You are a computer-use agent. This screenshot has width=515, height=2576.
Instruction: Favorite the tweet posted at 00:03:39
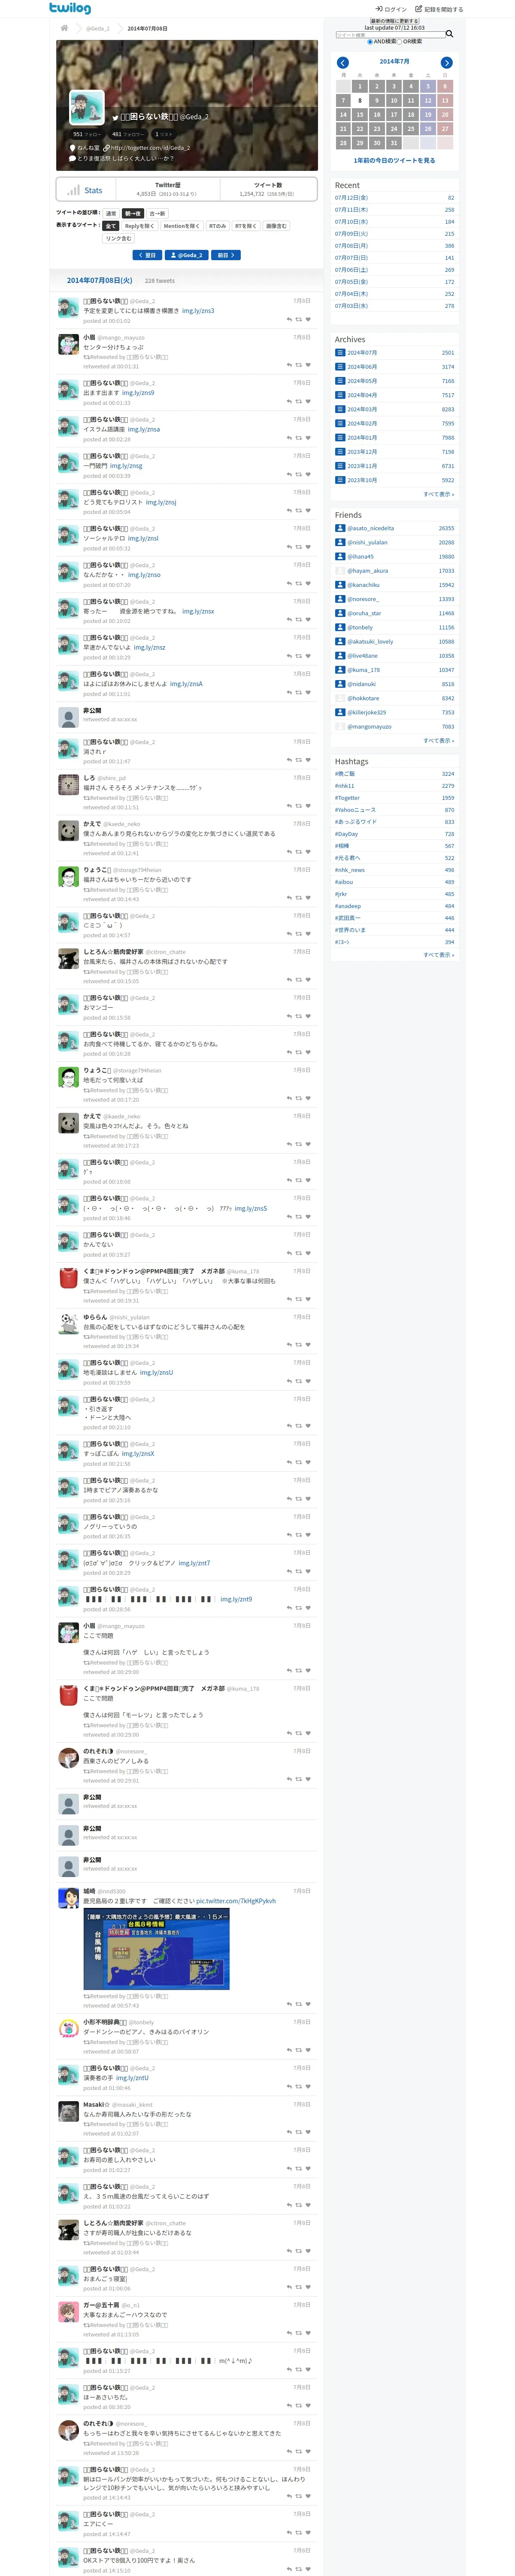click(x=308, y=475)
